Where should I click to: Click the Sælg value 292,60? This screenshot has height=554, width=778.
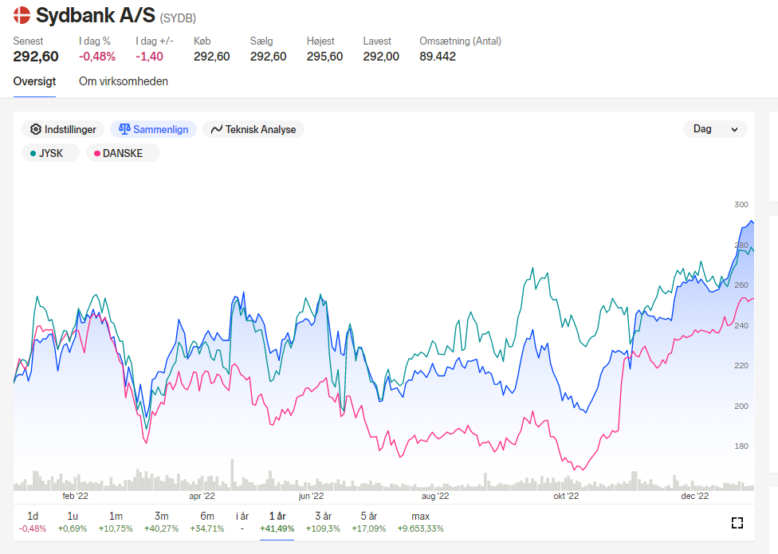pyautogui.click(x=268, y=57)
